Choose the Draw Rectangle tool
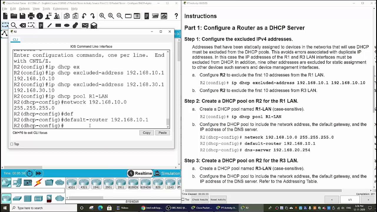 [58, 25]
